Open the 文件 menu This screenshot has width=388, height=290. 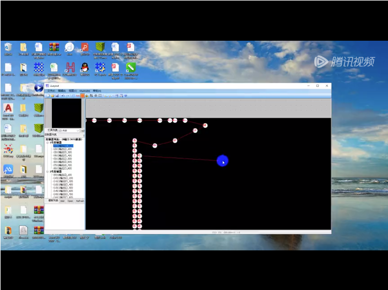pos(51,91)
